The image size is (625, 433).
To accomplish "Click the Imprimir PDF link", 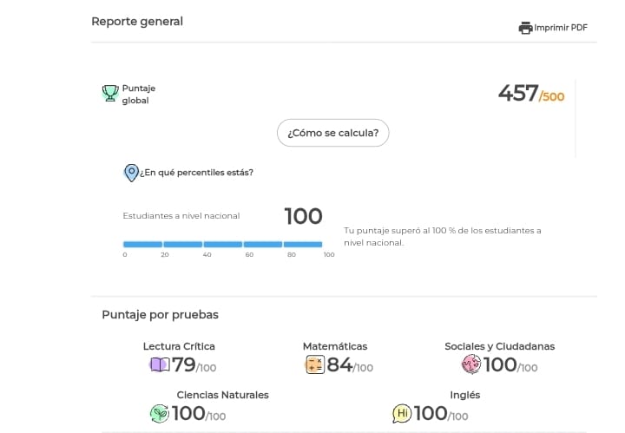I will tap(561, 28).
